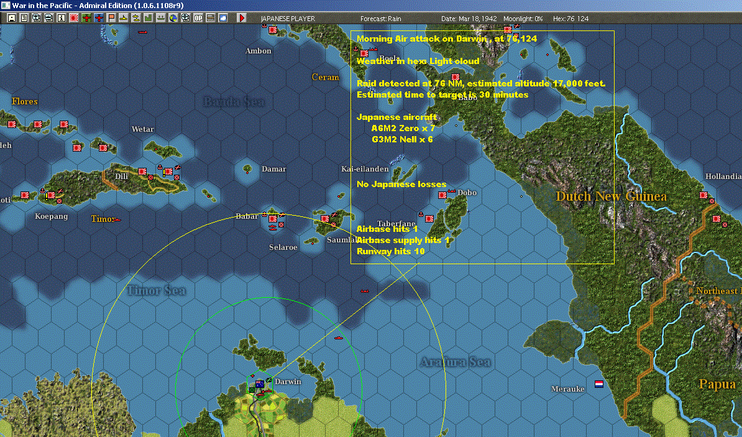Viewport: 742px width, 437px height.
Task: Select the Dutch flag at Merauke
Action: coord(598,384)
